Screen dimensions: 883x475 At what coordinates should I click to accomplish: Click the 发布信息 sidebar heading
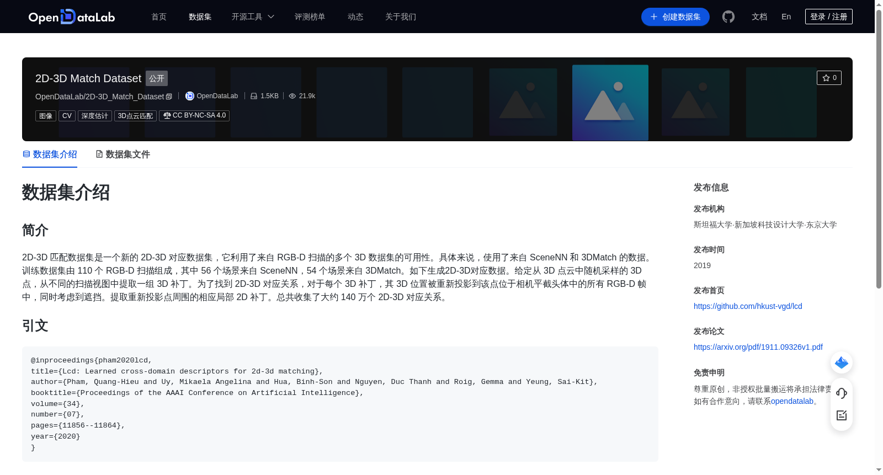(711, 188)
